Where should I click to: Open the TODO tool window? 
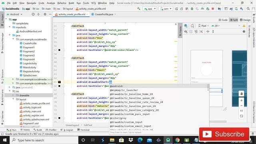[25, 130]
